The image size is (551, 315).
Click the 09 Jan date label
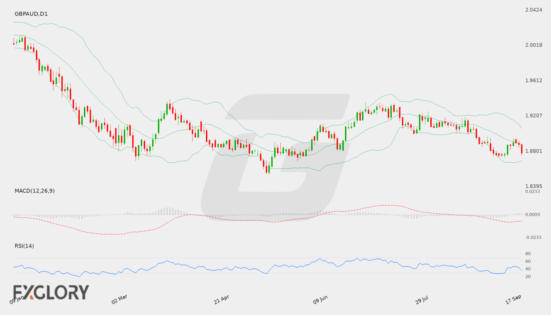(16, 300)
